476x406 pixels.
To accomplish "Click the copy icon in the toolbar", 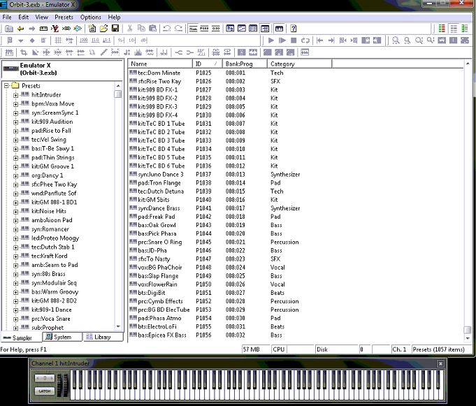I will coord(141,29).
